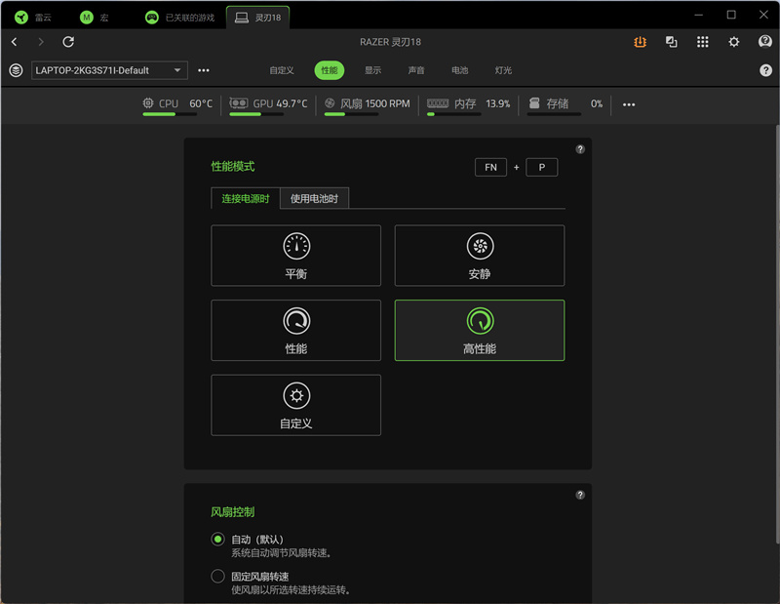This screenshot has width=780, height=604.
Task: Switch to the 宏 macro tab
Action: (94, 18)
